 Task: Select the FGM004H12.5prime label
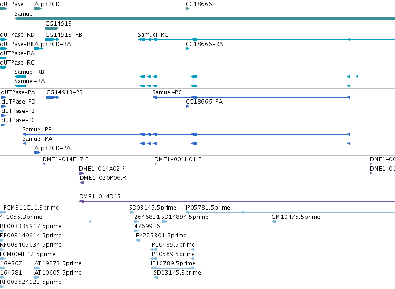coord(28,254)
